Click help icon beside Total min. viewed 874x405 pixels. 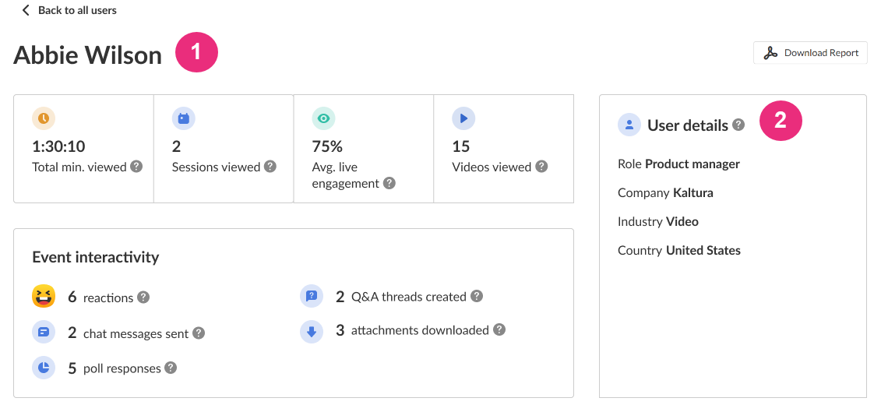[136, 167]
